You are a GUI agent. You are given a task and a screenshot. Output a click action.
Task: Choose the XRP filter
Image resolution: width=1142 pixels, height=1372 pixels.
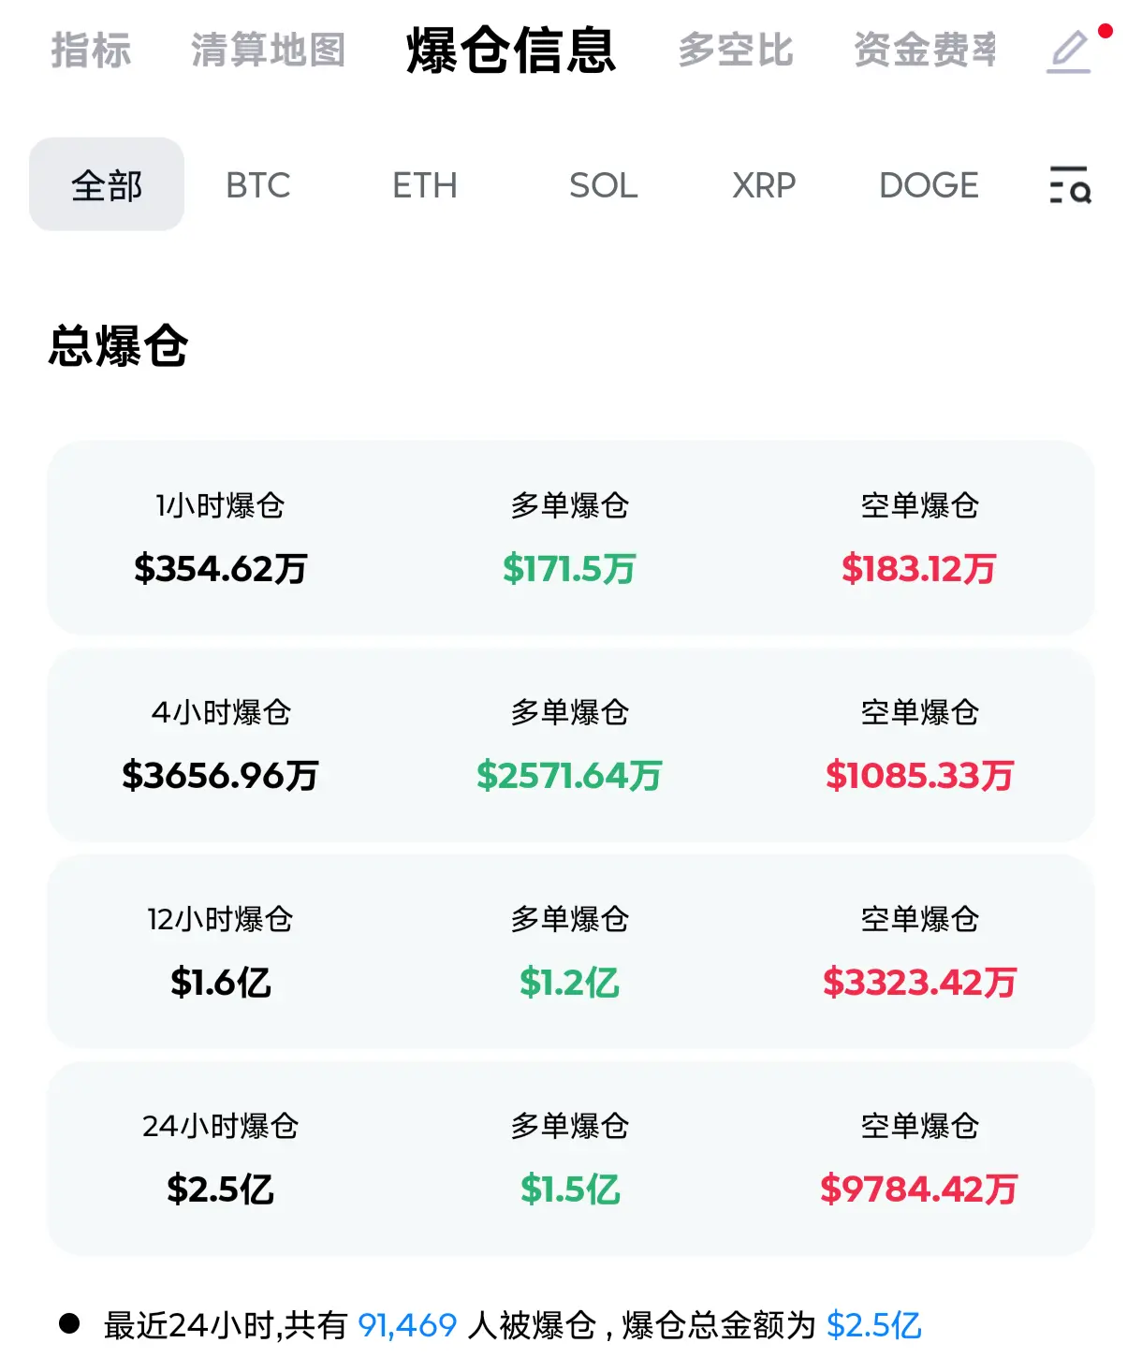(764, 185)
